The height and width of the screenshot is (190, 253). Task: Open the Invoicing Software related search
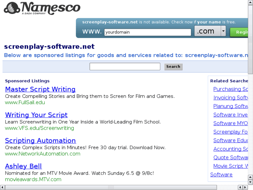[x=231, y=98]
